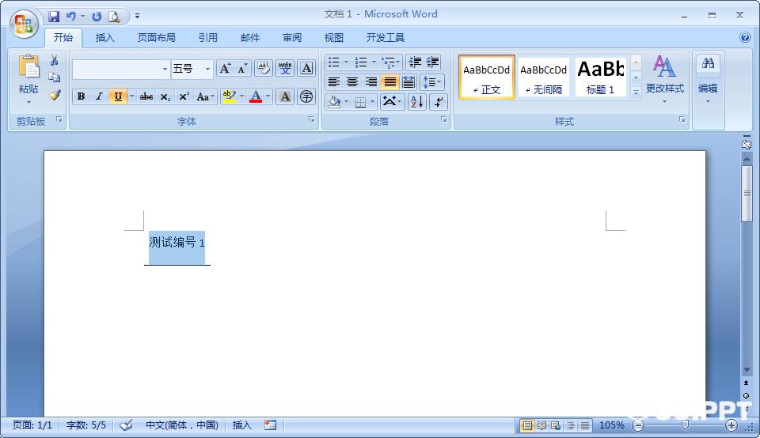760x438 pixels.
Task: Decrease paragraph indent
Action: [415, 62]
